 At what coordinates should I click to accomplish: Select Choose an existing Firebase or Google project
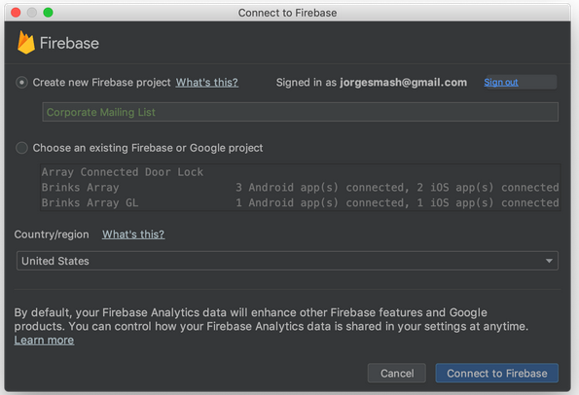[x=21, y=148]
